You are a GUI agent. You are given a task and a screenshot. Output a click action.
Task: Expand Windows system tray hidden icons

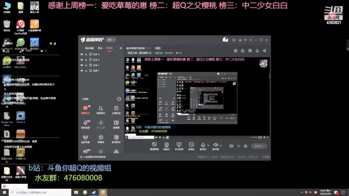[x=301, y=193]
